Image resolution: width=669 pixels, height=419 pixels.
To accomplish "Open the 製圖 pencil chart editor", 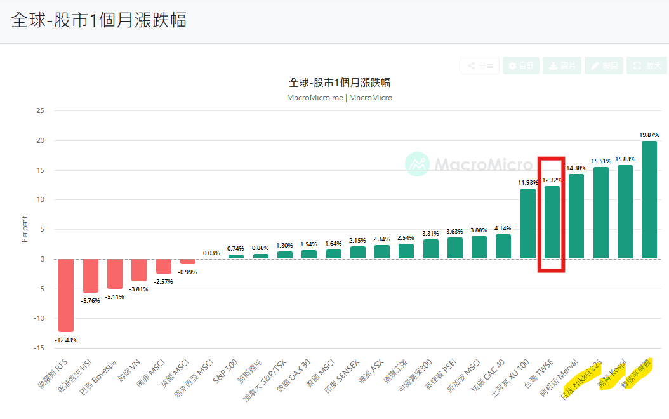I will tap(604, 66).
